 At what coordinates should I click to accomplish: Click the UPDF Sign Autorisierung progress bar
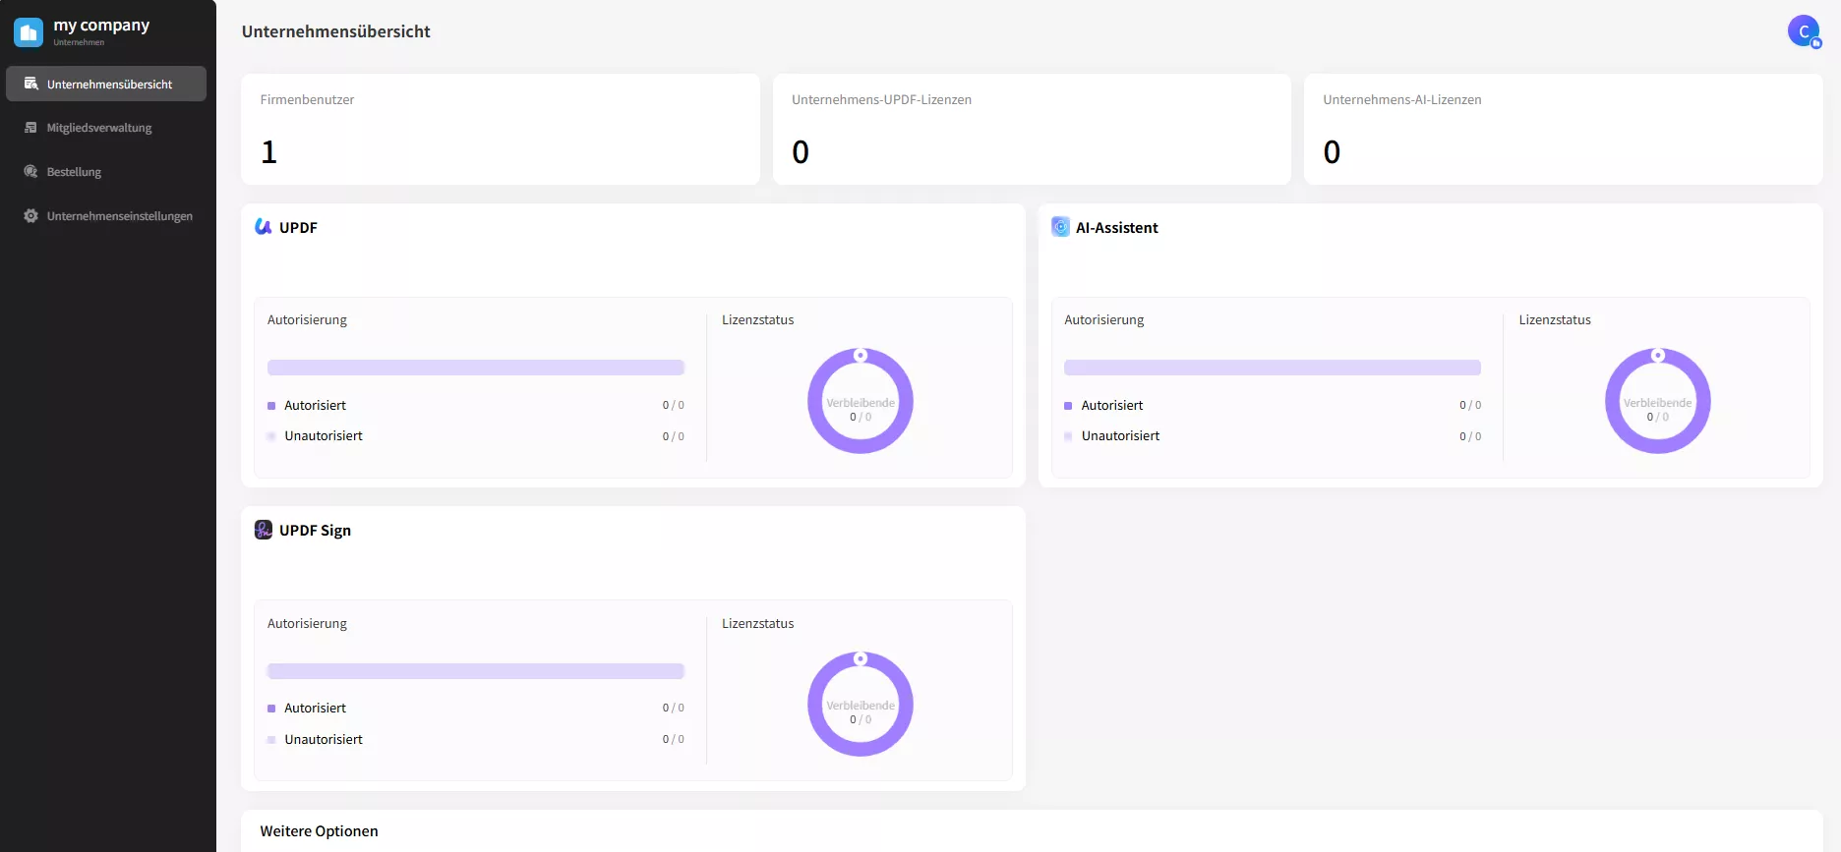[476, 671]
